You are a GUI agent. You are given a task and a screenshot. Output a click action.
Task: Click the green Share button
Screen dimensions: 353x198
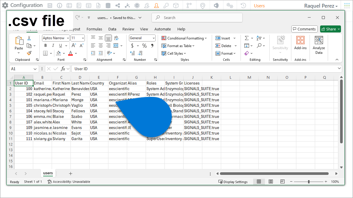[x=330, y=29]
